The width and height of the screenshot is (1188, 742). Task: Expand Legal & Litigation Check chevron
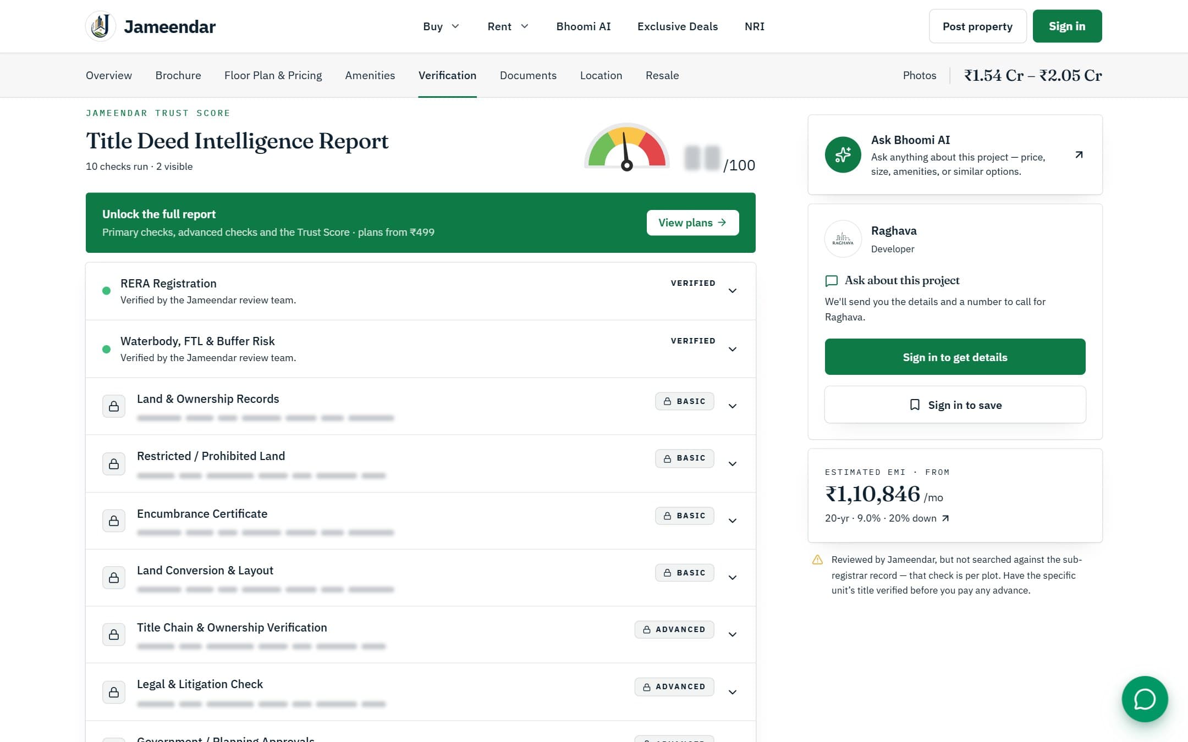coord(733,692)
